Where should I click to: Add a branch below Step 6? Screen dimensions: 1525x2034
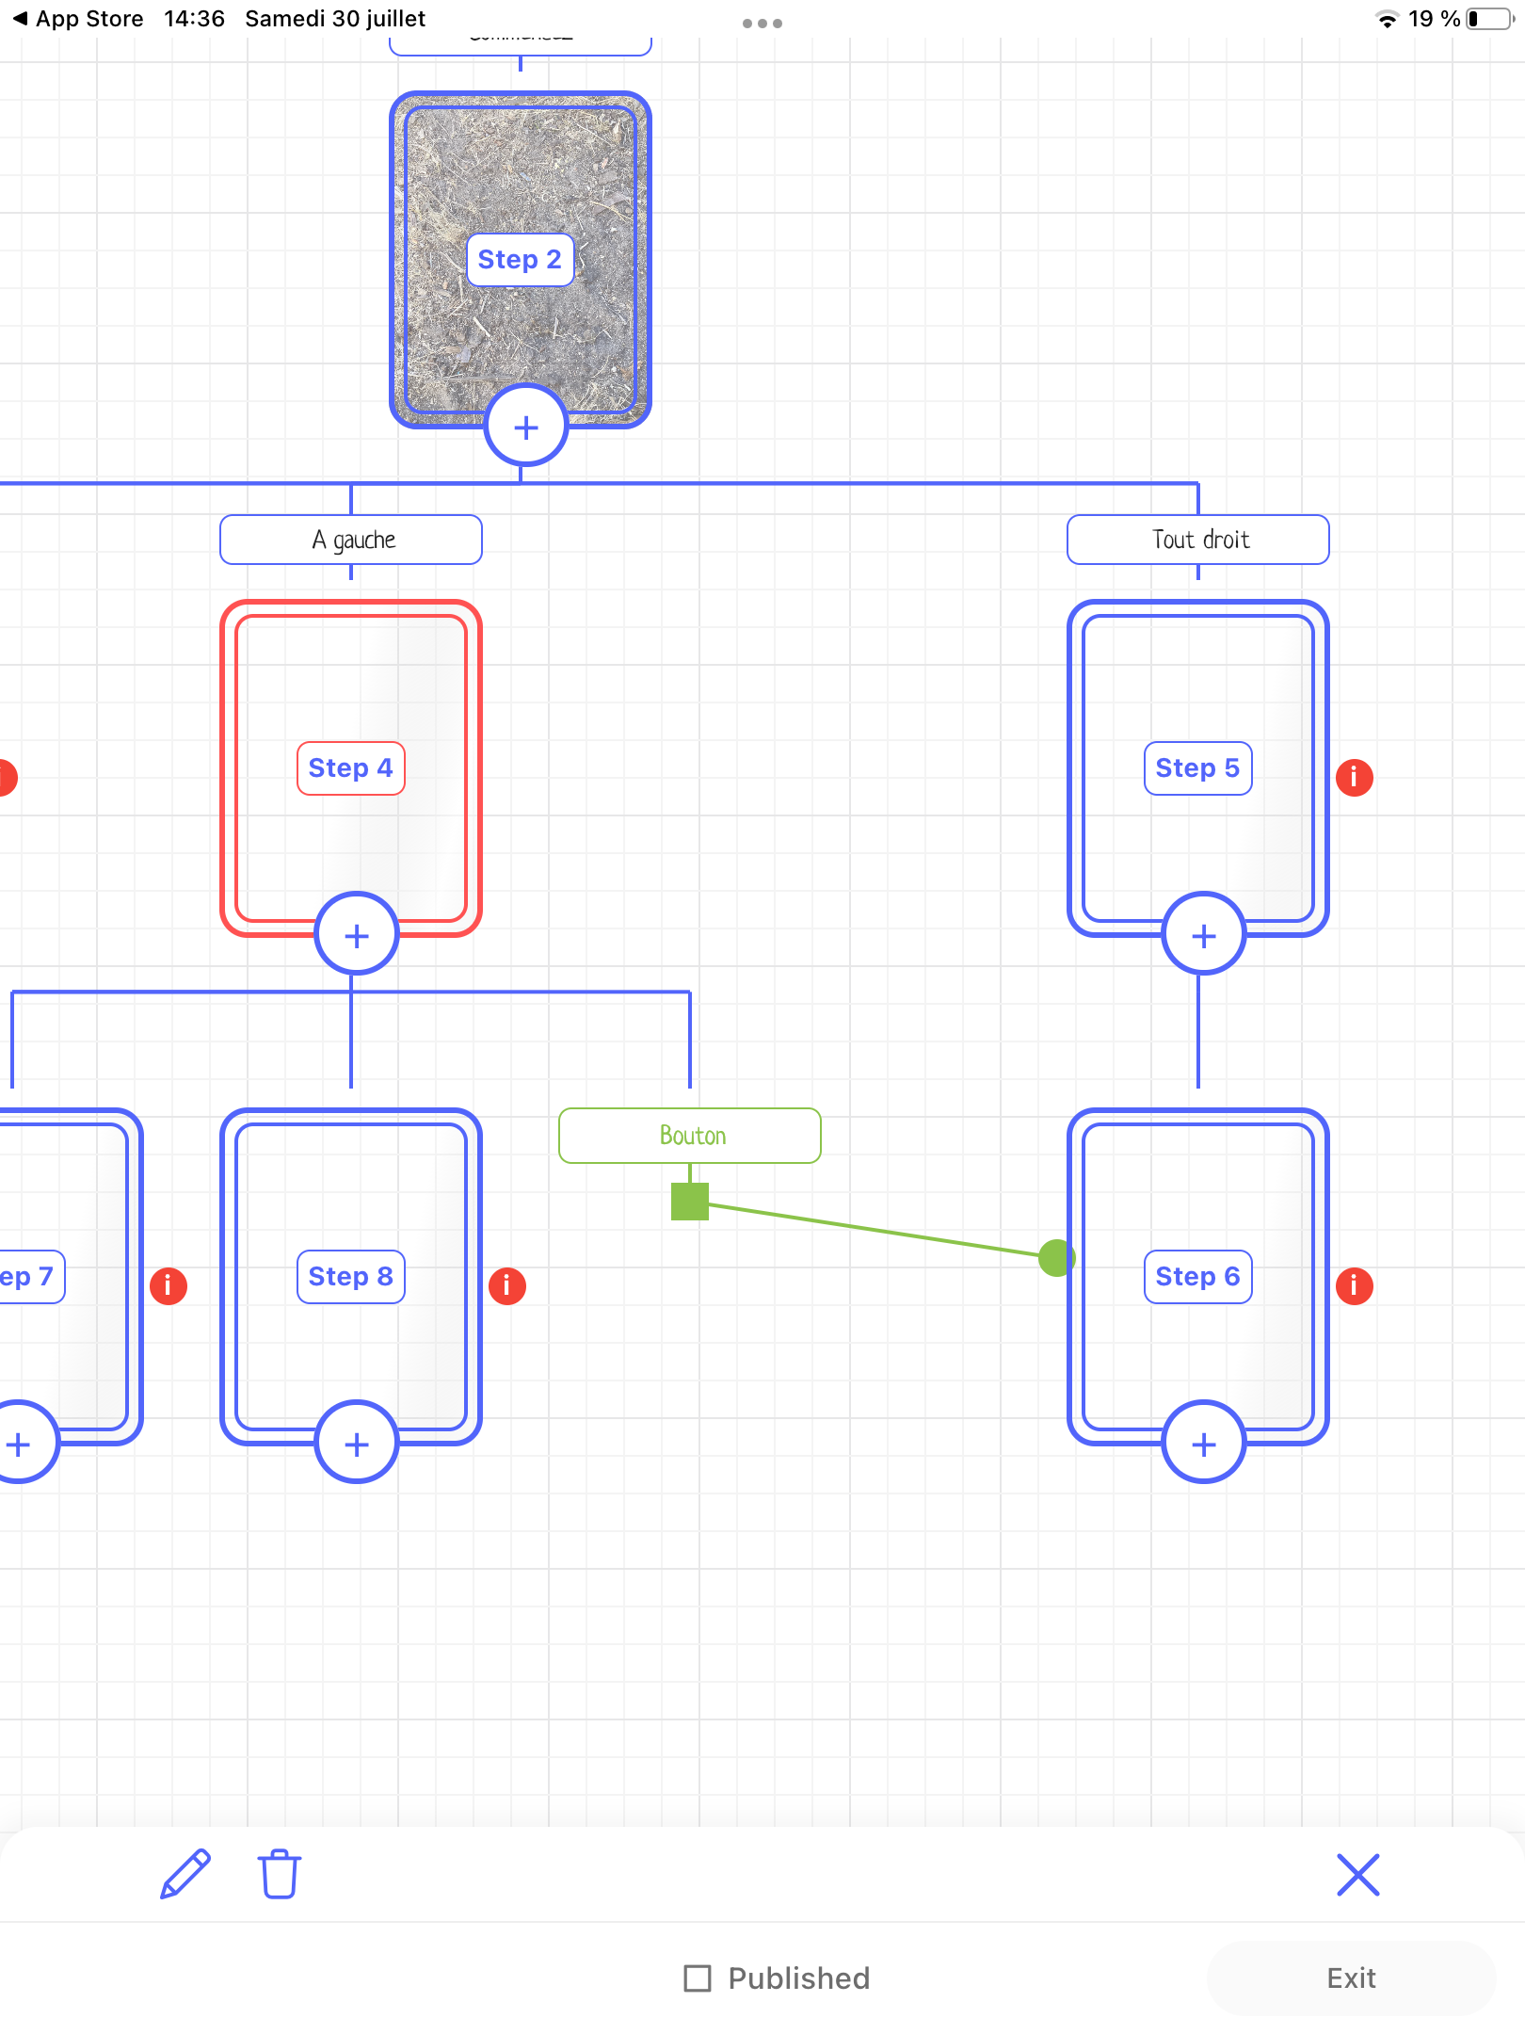point(1204,1444)
